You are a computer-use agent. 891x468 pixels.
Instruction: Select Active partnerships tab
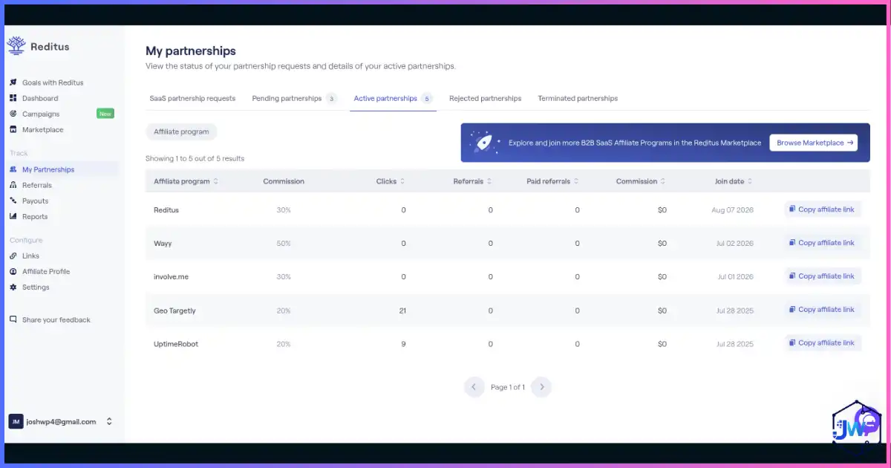click(393, 98)
